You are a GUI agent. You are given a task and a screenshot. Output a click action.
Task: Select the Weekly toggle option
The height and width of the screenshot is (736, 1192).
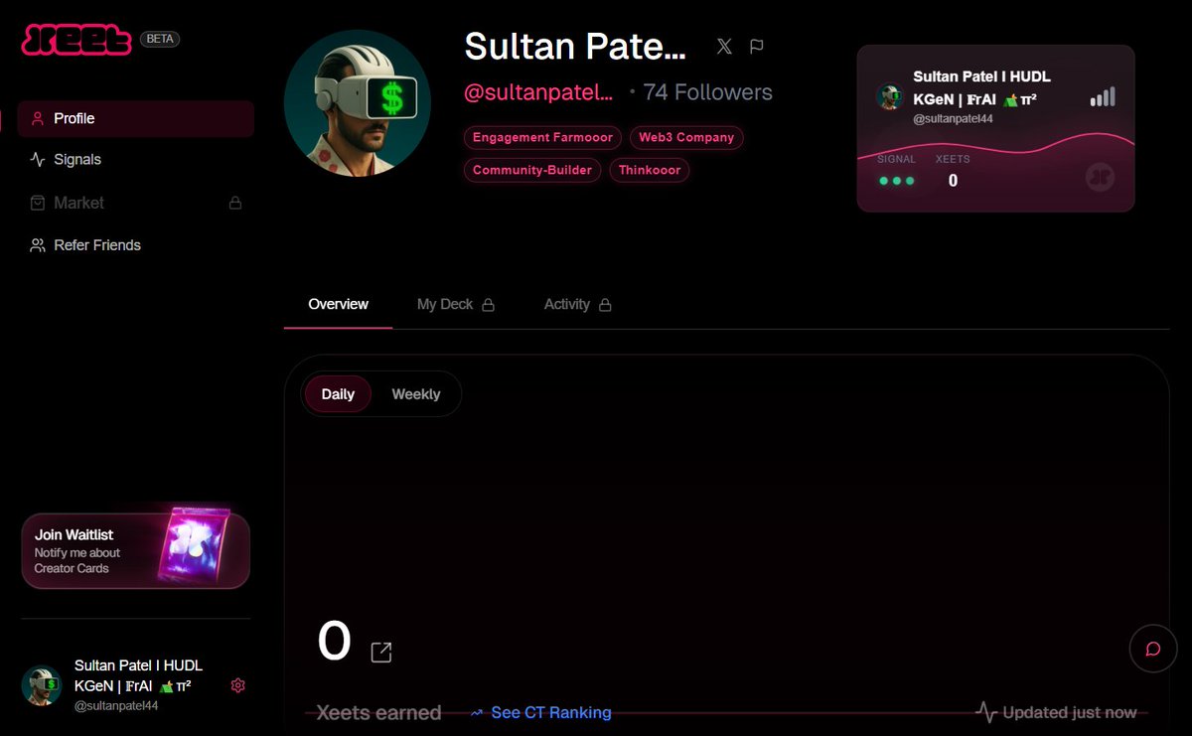pyautogui.click(x=415, y=394)
